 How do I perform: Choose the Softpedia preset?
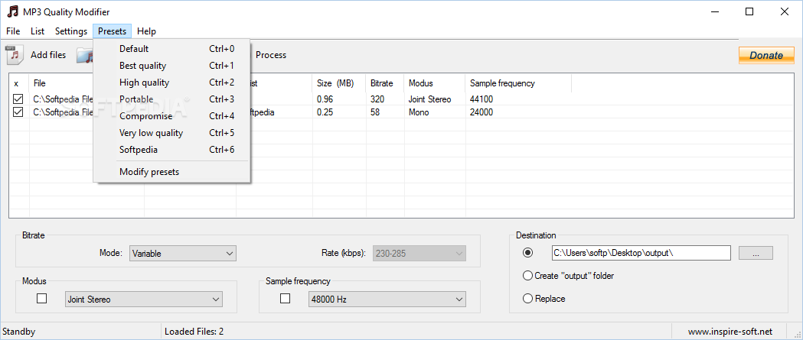point(171,150)
